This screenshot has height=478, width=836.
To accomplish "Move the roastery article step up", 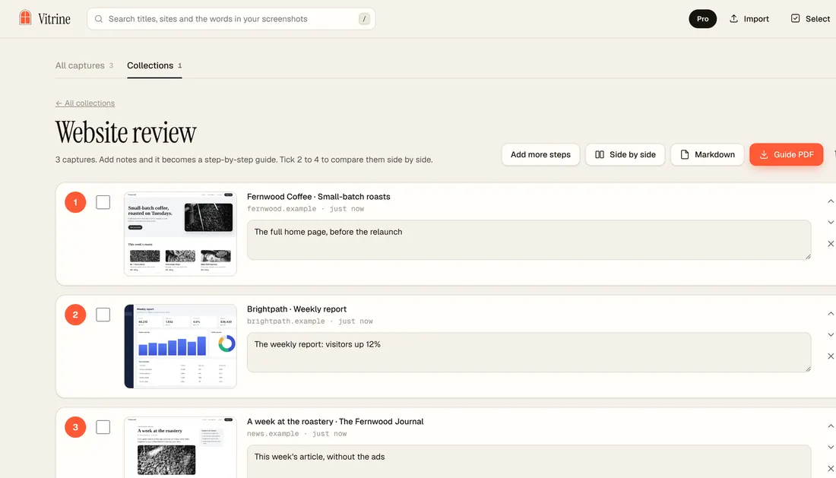I will tap(830, 426).
